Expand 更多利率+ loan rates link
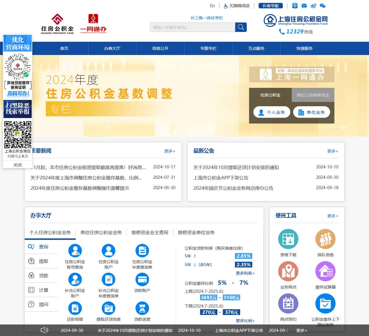 pos(245,273)
